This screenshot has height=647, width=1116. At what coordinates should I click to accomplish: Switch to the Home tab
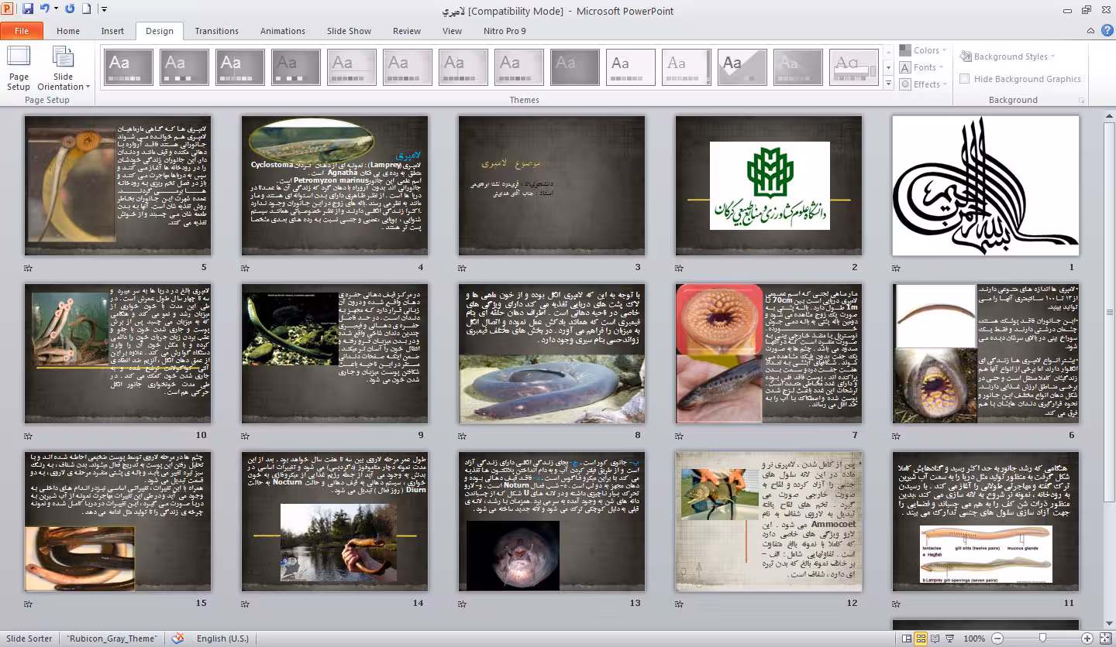(68, 31)
